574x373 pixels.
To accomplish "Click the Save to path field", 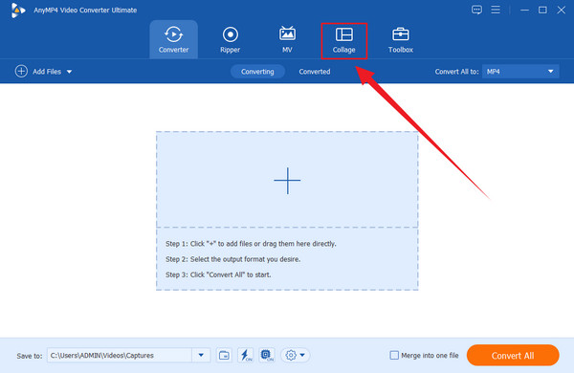I will point(120,355).
